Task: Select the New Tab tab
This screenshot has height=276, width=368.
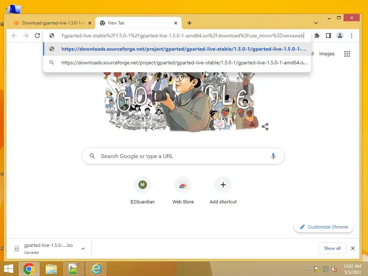Action: click(138, 23)
